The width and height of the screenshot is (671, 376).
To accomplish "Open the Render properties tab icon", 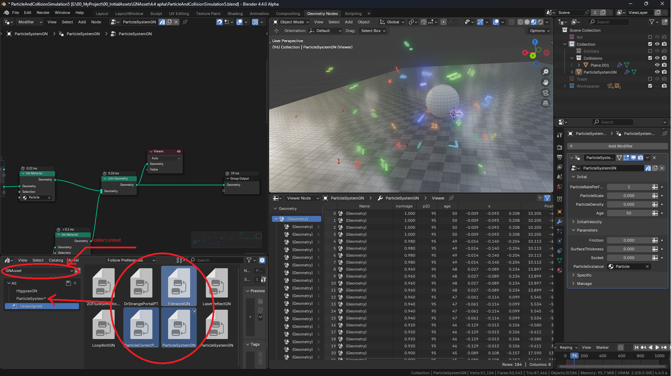I will (560, 147).
